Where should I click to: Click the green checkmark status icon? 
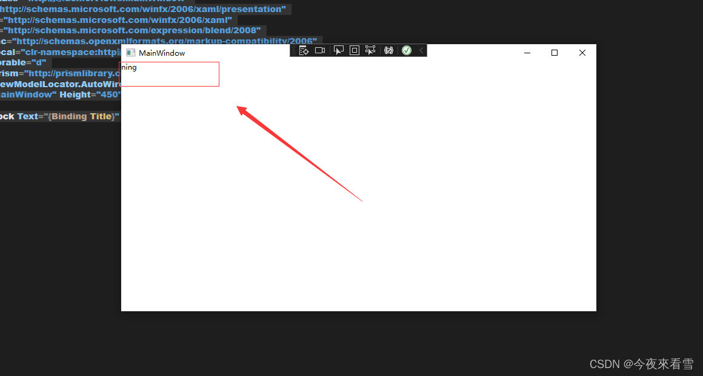407,51
